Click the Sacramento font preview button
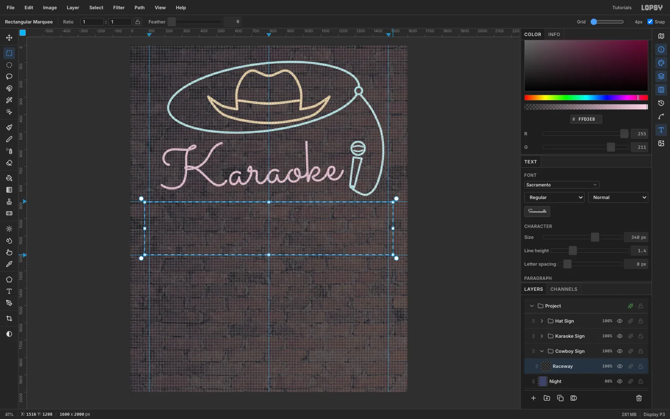 (x=537, y=211)
